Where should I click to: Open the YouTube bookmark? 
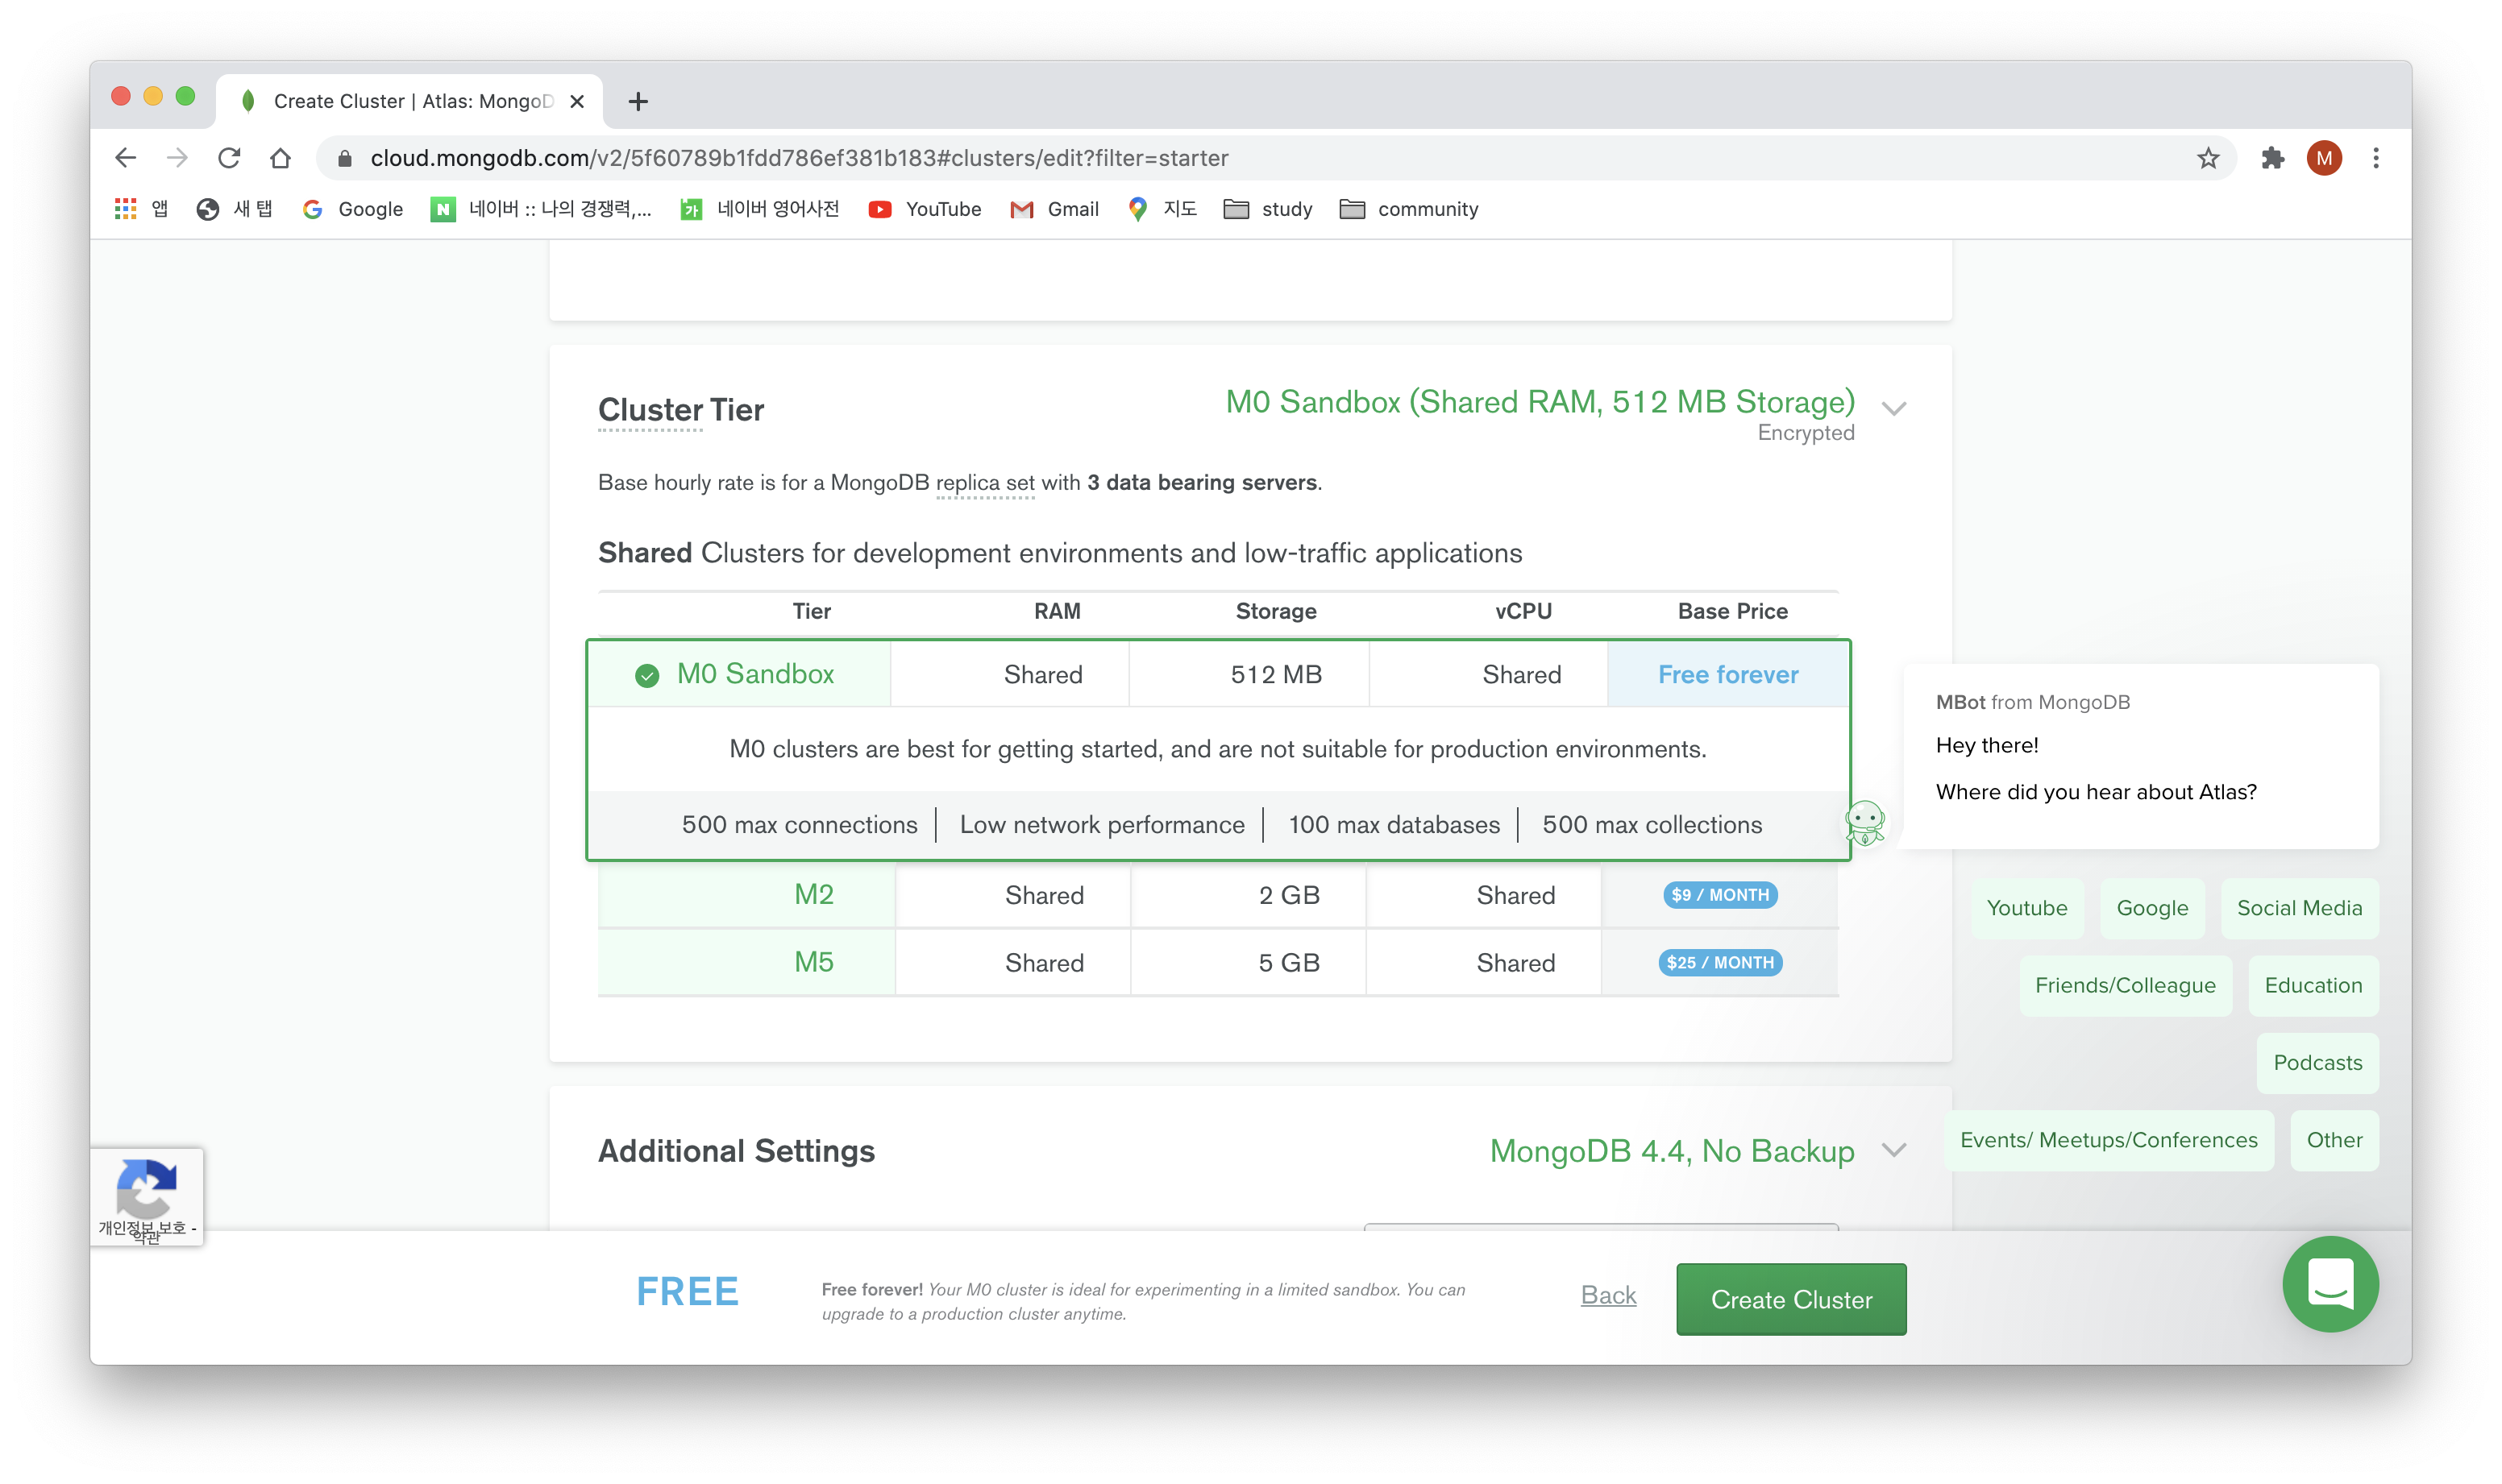925,209
